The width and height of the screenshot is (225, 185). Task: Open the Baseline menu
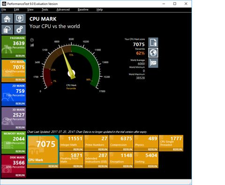[83, 10]
